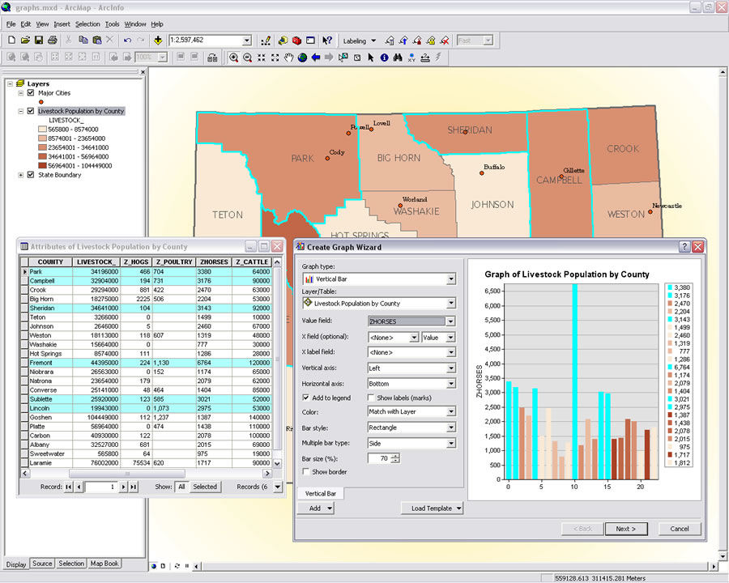Open the Graph type dropdown
This screenshot has height=583, width=729.
pyautogui.click(x=450, y=279)
